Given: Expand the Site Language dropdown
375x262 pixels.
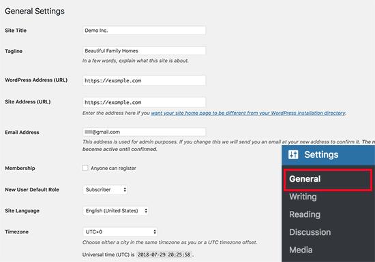Looking at the screenshot, I should pyautogui.click(x=115, y=211).
